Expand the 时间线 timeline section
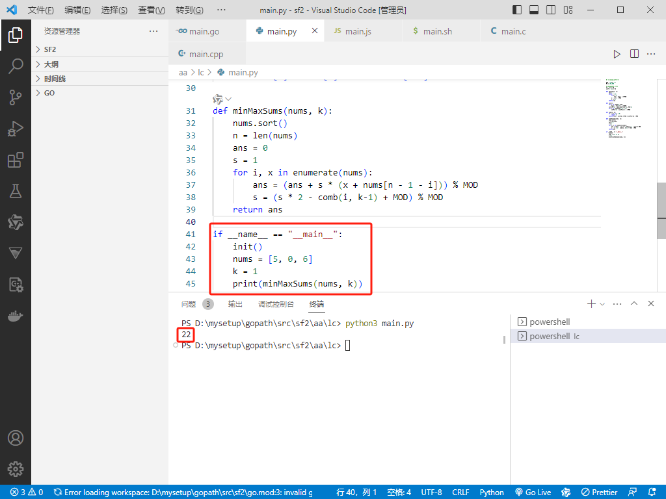The width and height of the screenshot is (666, 499). 100,79
